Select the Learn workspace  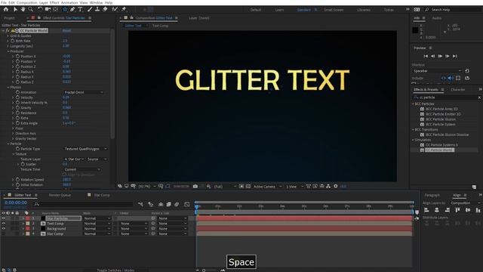(x=279, y=10)
